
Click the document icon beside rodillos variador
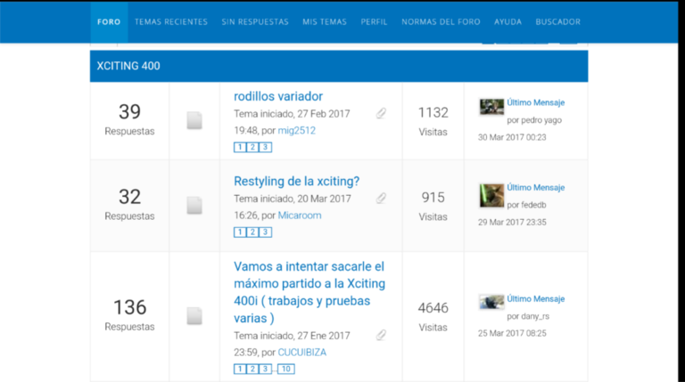[x=194, y=120]
